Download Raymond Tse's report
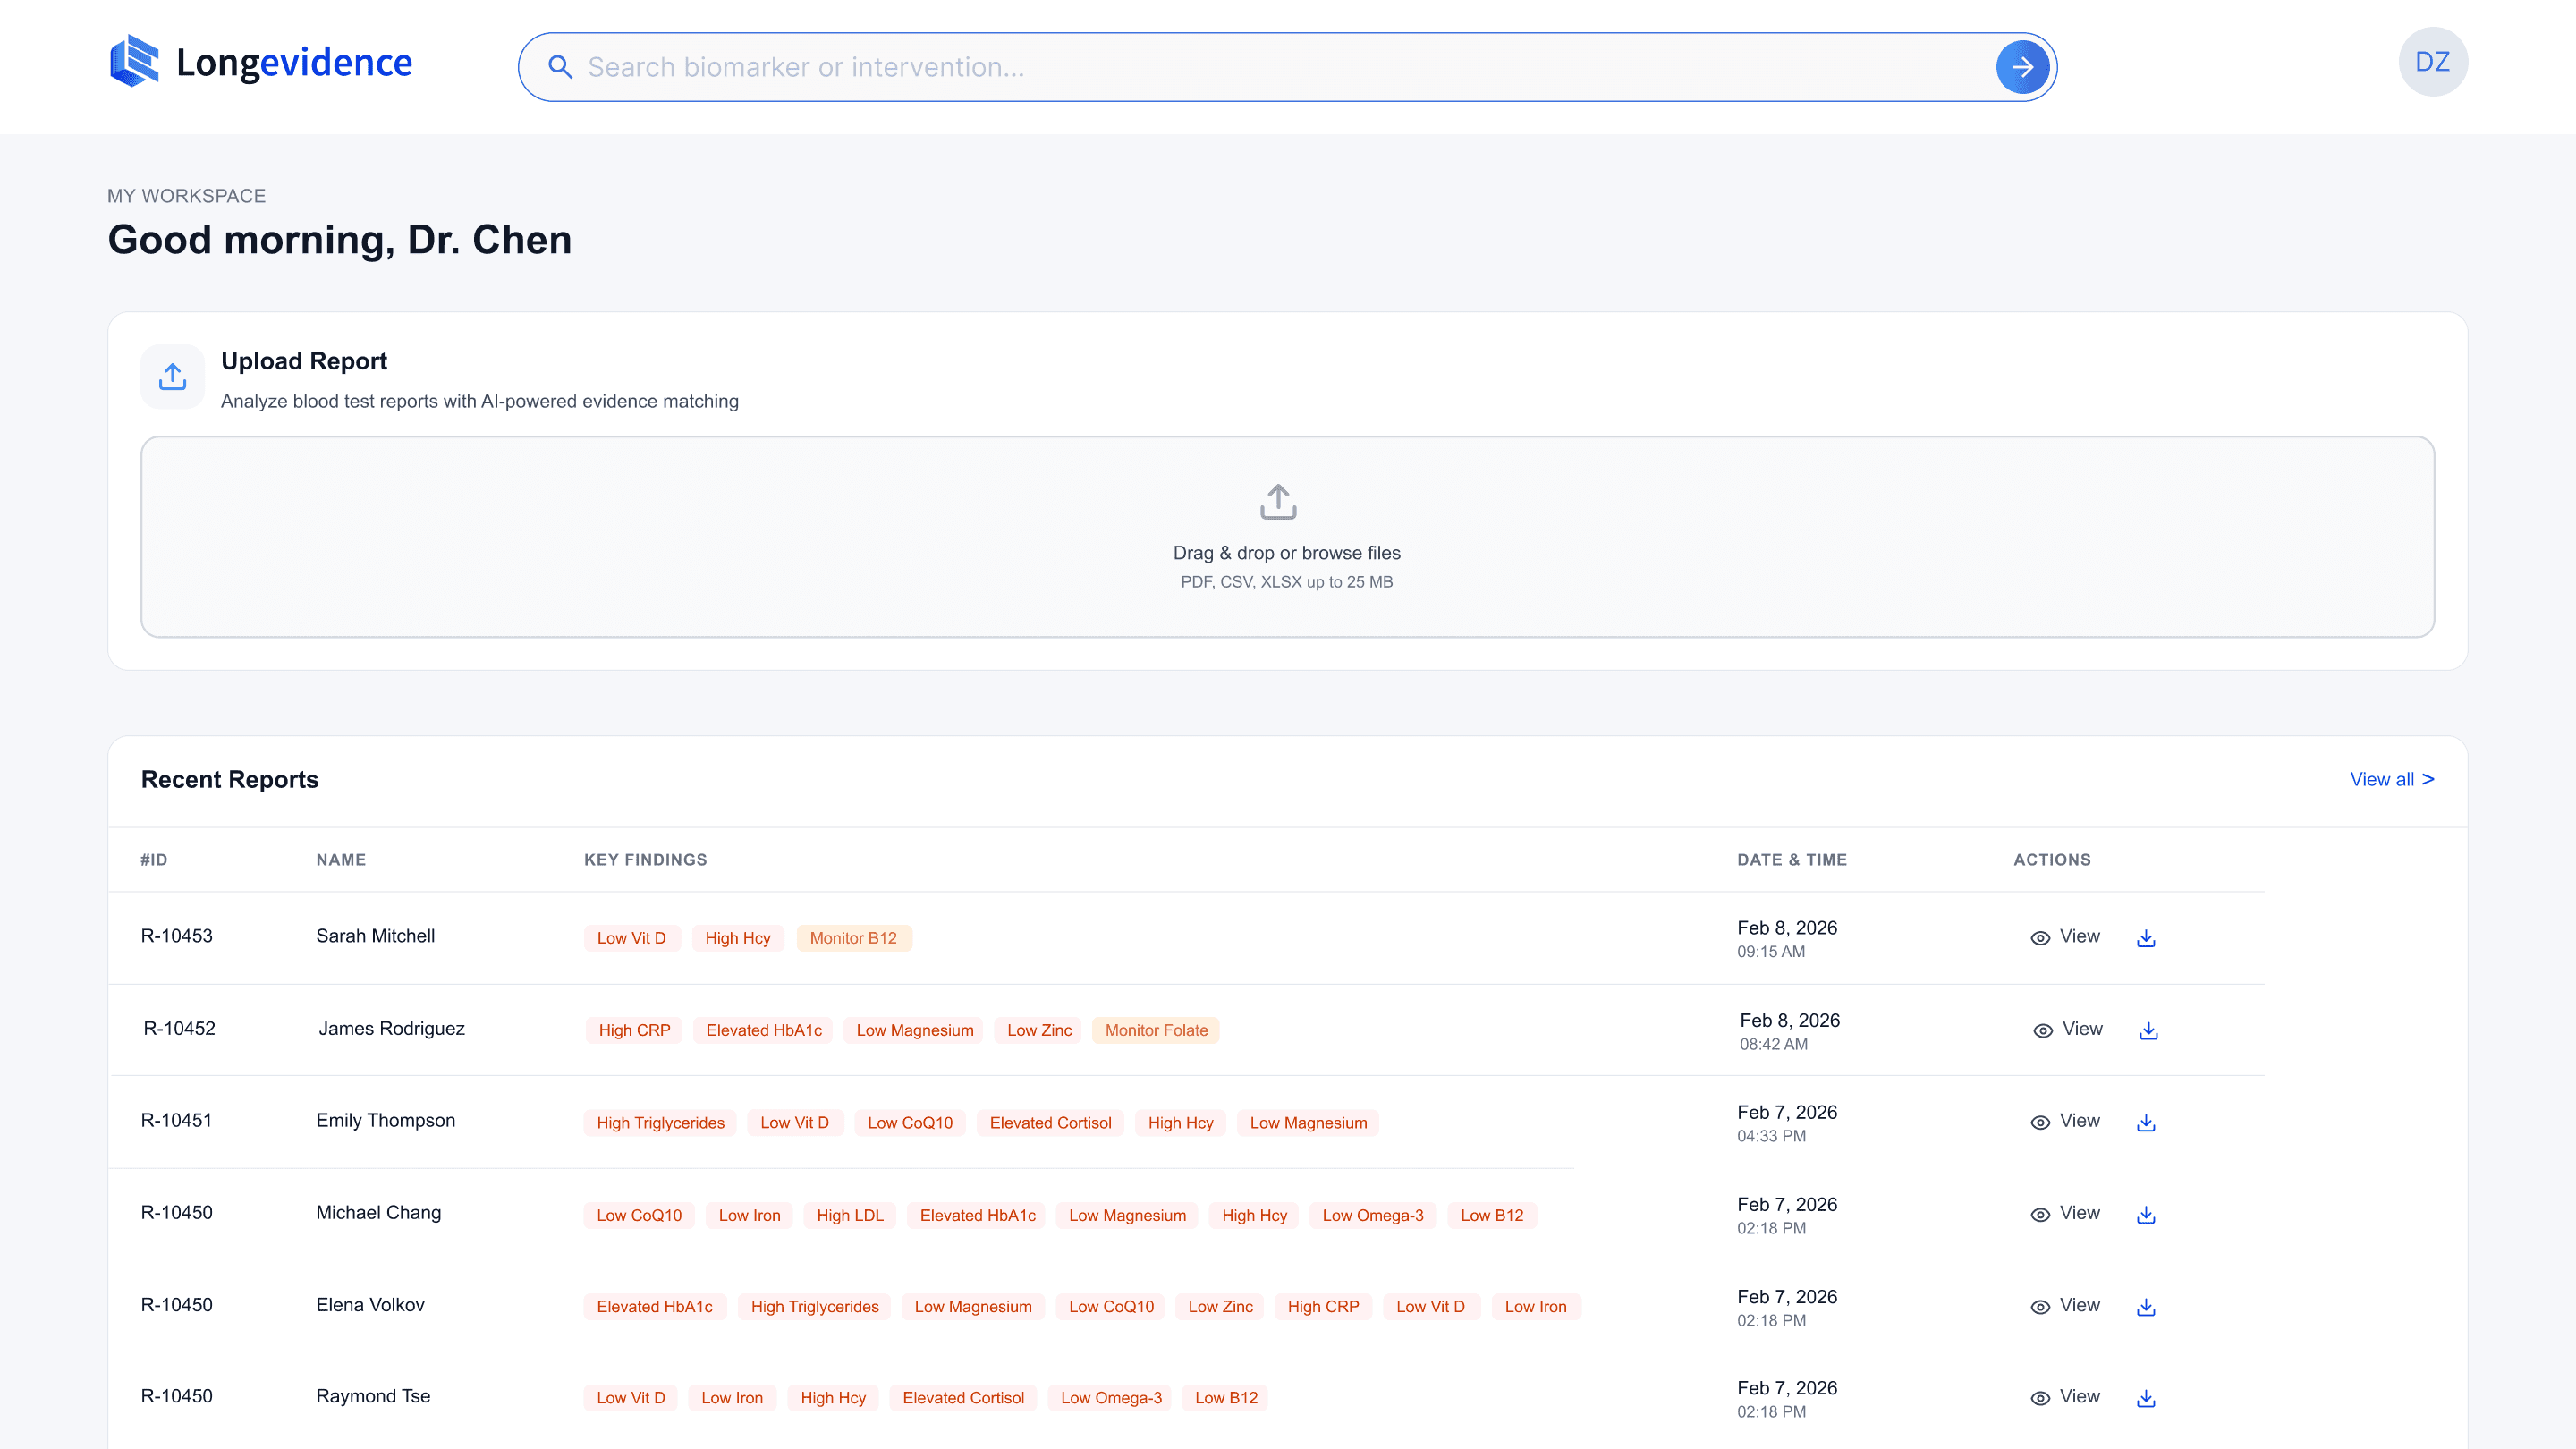The width and height of the screenshot is (2576, 1449). click(x=2146, y=1399)
